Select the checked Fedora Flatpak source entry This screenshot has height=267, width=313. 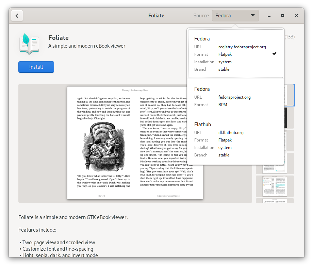click(235, 54)
